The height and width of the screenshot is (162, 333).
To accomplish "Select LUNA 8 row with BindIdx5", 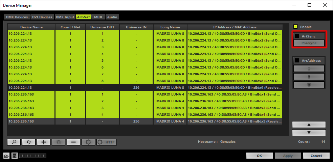I will point(145,60).
